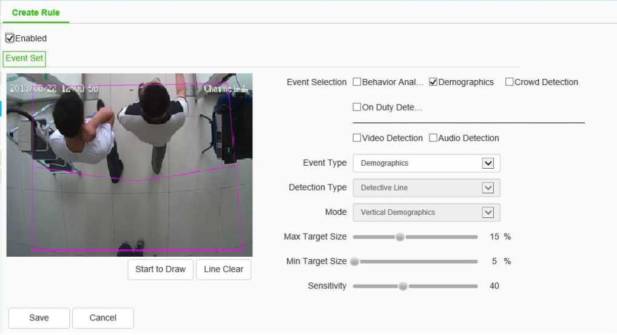
Task: Switch to the Create Rule tab
Action: 36,13
